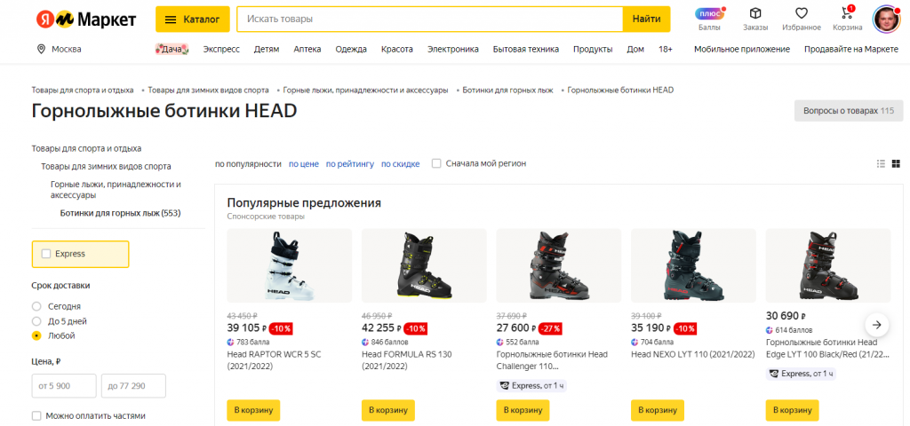
Task: Select sidebar Ботинки для горных лыж (553)
Action: [x=121, y=213]
